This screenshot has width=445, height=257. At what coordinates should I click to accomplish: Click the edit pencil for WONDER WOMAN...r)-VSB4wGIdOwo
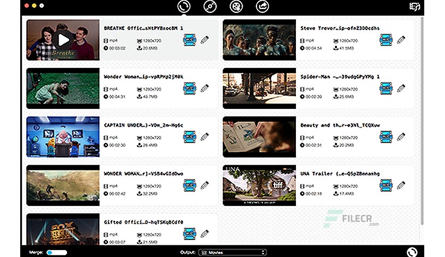204,185
